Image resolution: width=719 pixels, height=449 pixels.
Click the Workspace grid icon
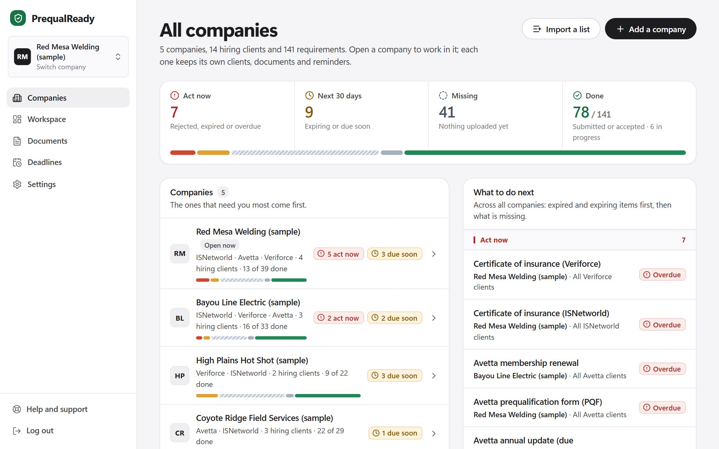click(x=17, y=119)
